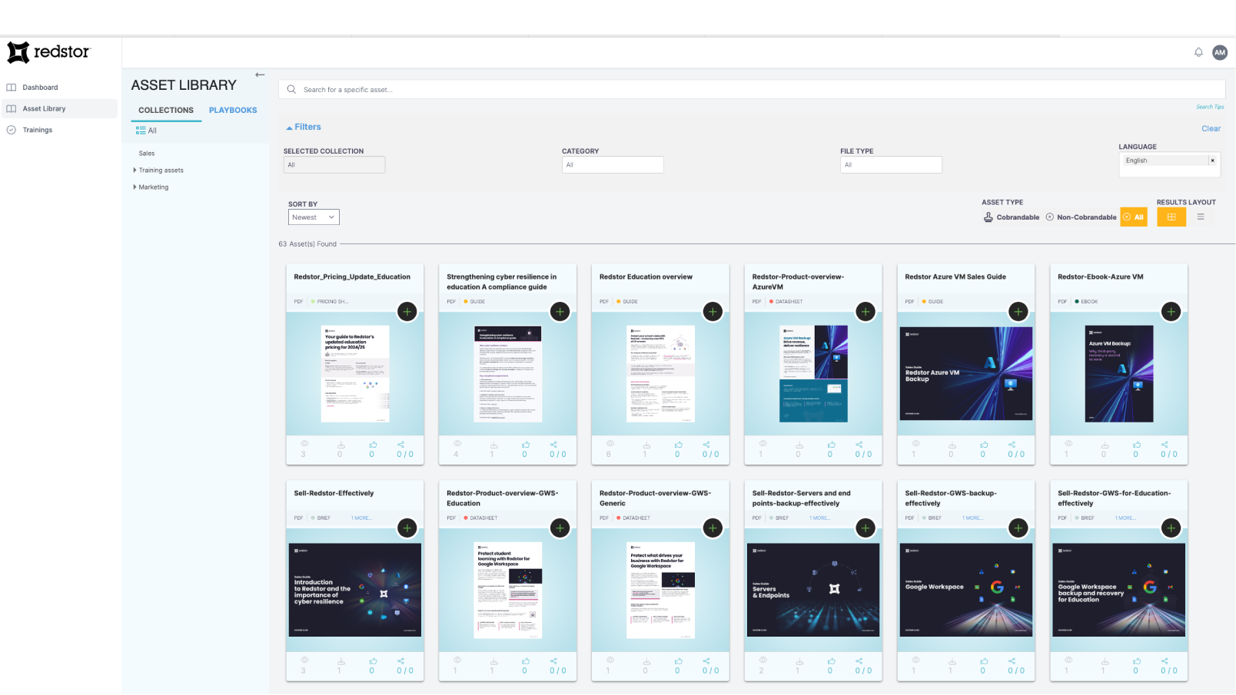1236x695 pixels.
Task: Add Redstor_Pricing_Update_Education with plus button
Action: point(407,311)
